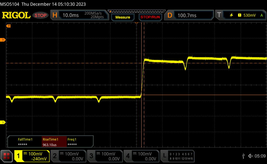
Task: Click the horizontal trigger position marker at top
Action: pos(136,24)
